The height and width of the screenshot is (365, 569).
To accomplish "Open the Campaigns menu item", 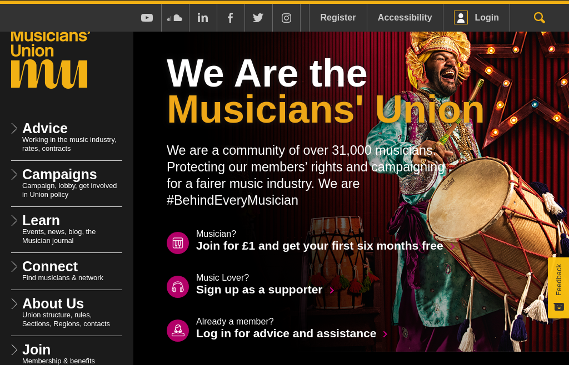I will (59, 175).
